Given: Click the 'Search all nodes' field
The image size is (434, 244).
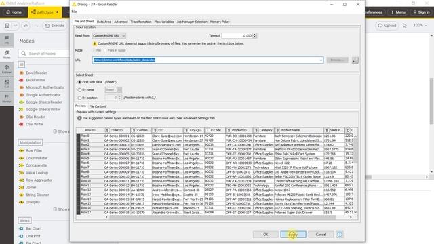Looking at the screenshot, I should point(43,54).
